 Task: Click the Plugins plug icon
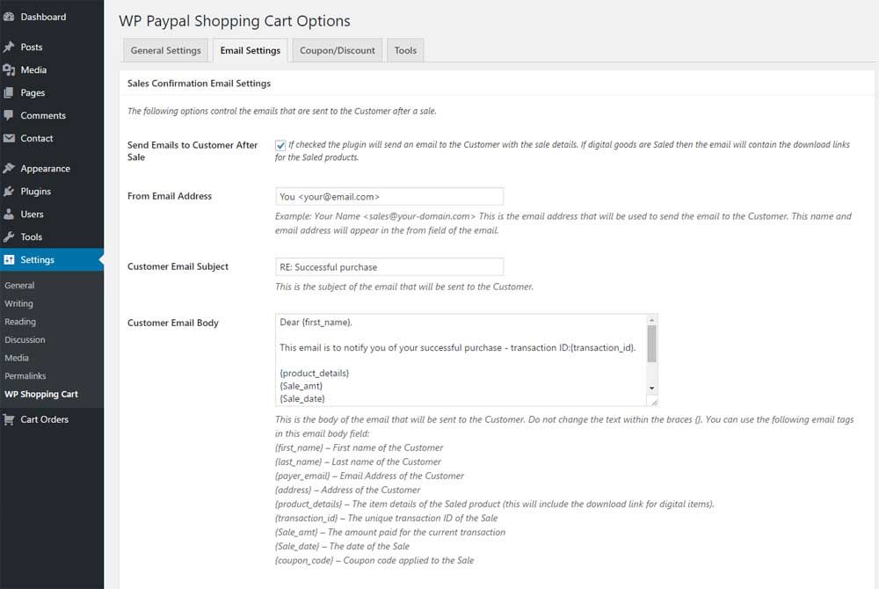9,191
